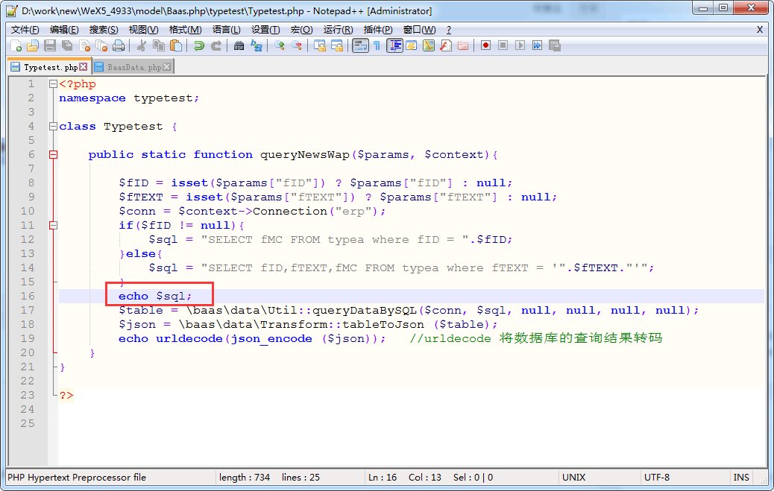Open the 插件(P) menu
The height and width of the screenshot is (491, 774).
point(378,30)
